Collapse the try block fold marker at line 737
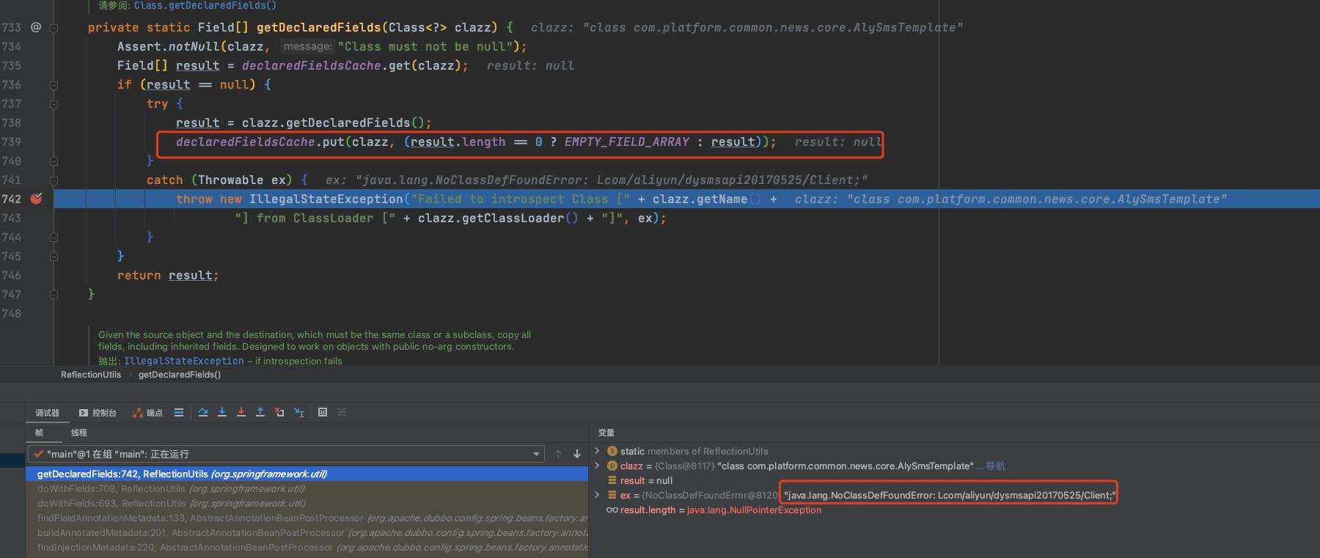The height and width of the screenshot is (558, 1320). (54, 104)
